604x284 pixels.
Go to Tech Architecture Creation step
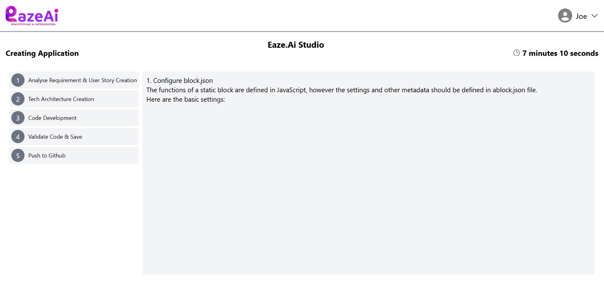pos(74,99)
